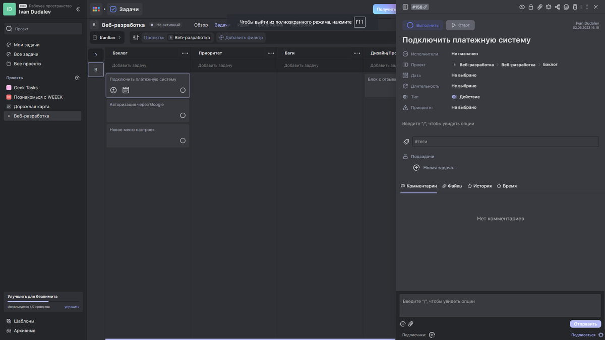
Task: Add subscriber with plus icon near Подписчики
Action: [432, 335]
